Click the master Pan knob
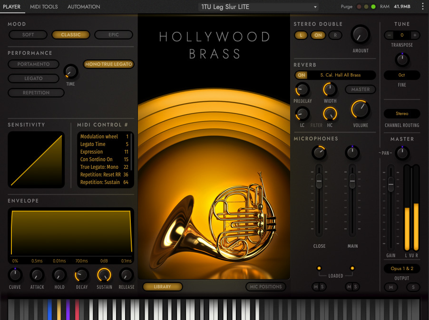Image resolution: width=429 pixels, height=320 pixels. coord(402,153)
